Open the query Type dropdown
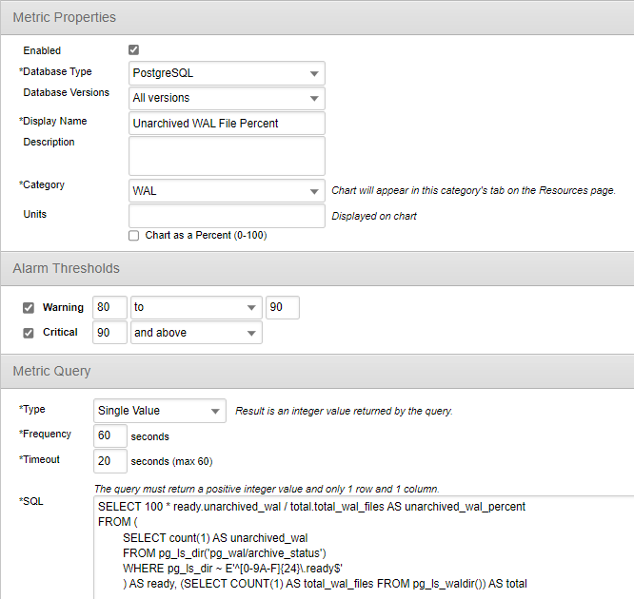This screenshot has width=634, height=599. (x=159, y=411)
